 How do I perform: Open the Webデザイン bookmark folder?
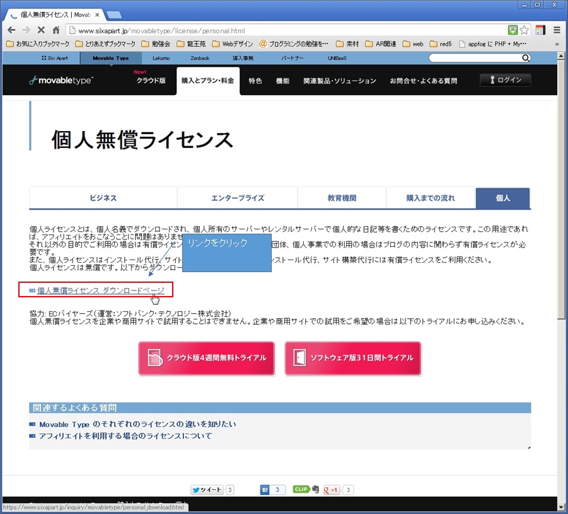click(x=233, y=44)
